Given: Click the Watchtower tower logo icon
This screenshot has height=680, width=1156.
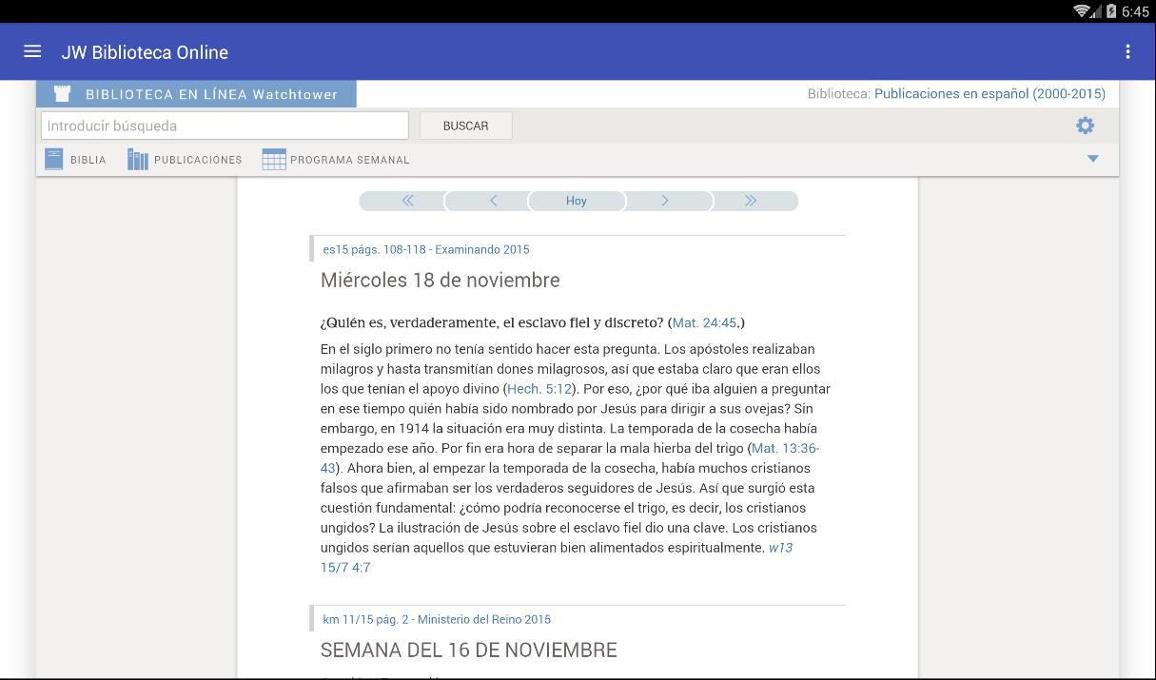Looking at the screenshot, I should [x=63, y=93].
